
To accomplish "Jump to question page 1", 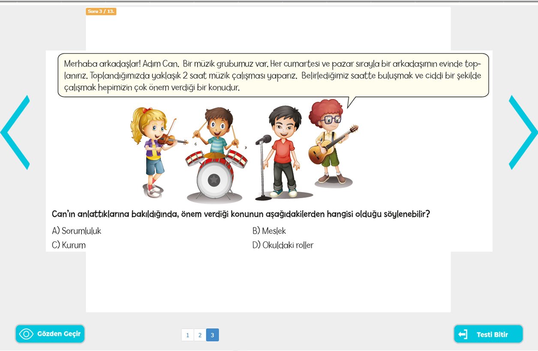I will 187,335.
